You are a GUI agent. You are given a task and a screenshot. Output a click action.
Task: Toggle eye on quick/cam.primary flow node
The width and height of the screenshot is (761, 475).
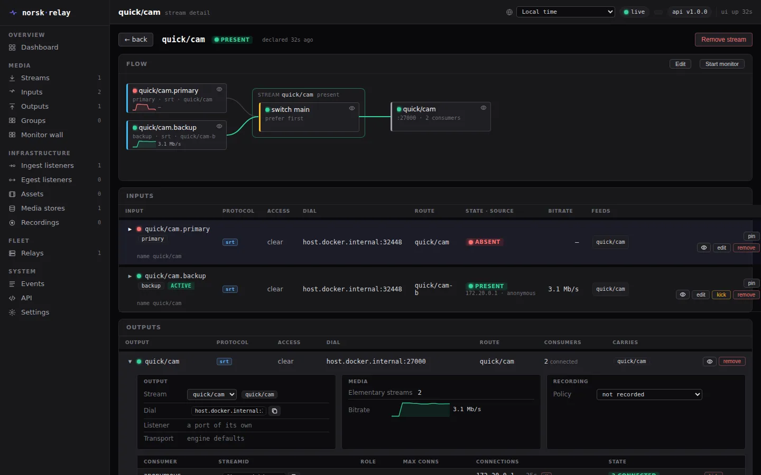tap(219, 89)
